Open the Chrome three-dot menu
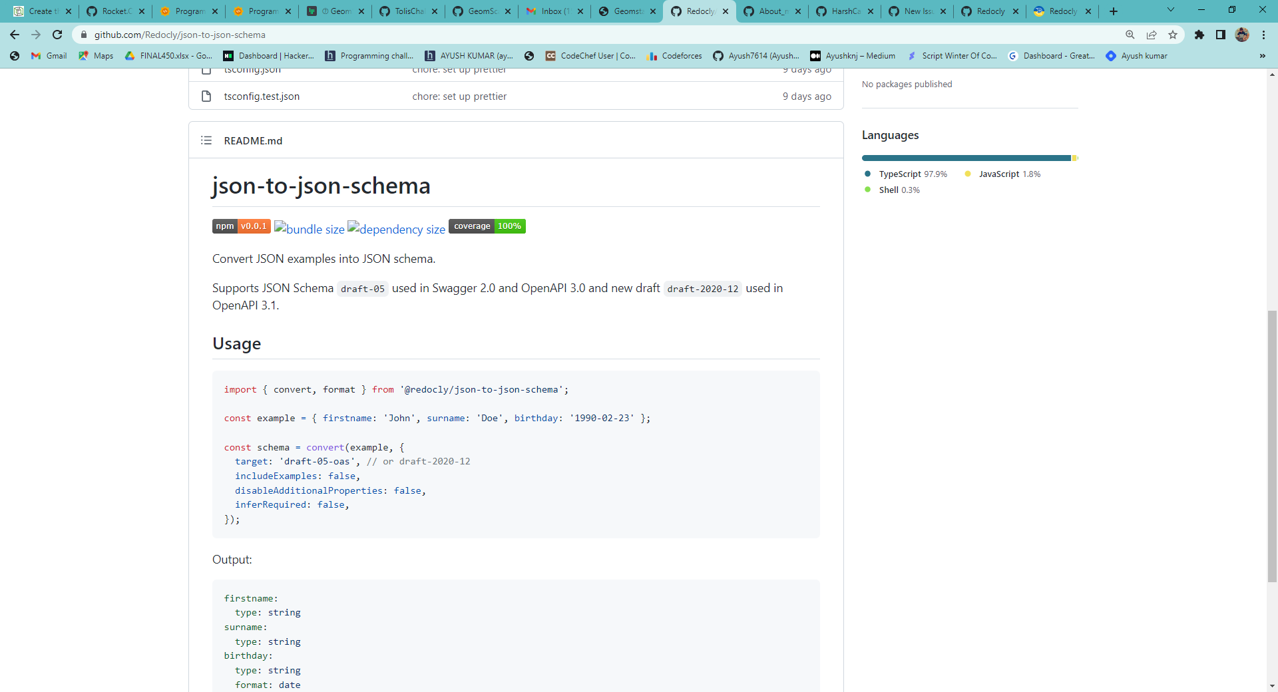The width and height of the screenshot is (1278, 692). [1264, 35]
